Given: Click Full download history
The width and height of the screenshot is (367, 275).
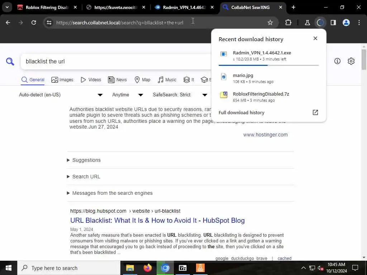Looking at the screenshot, I should coord(241,112).
